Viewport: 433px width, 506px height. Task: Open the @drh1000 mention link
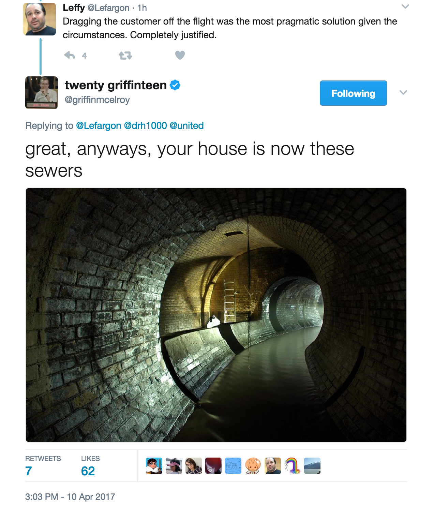145,126
